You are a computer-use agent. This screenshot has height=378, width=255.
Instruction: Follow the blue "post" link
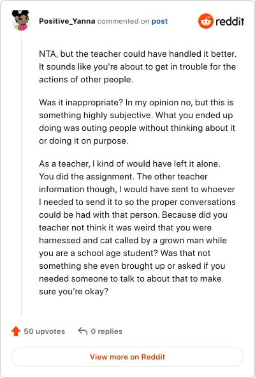159,21
